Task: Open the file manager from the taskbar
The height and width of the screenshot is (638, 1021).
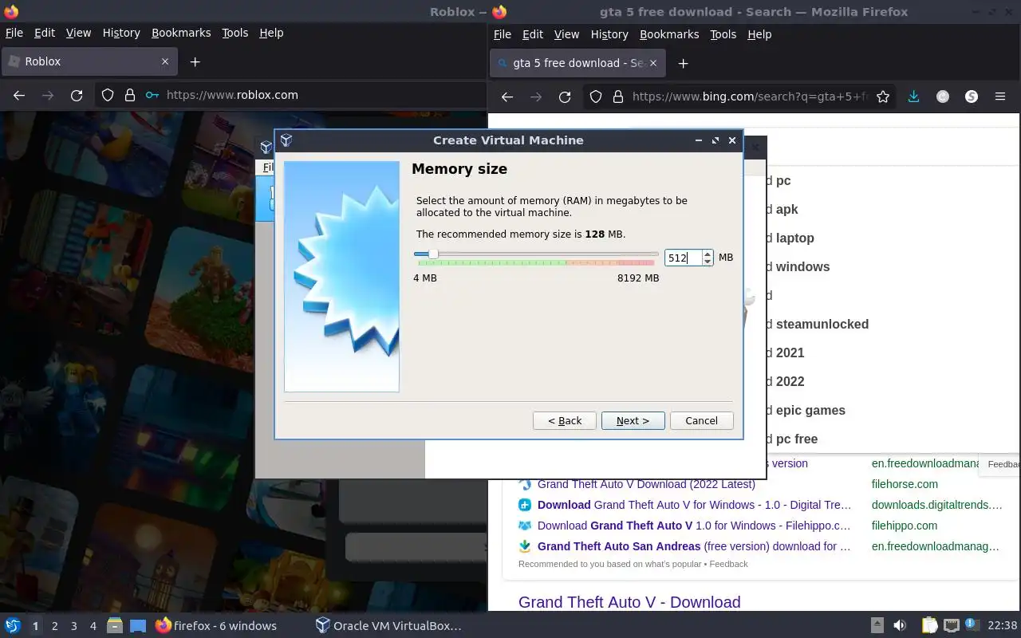Action: [x=115, y=625]
